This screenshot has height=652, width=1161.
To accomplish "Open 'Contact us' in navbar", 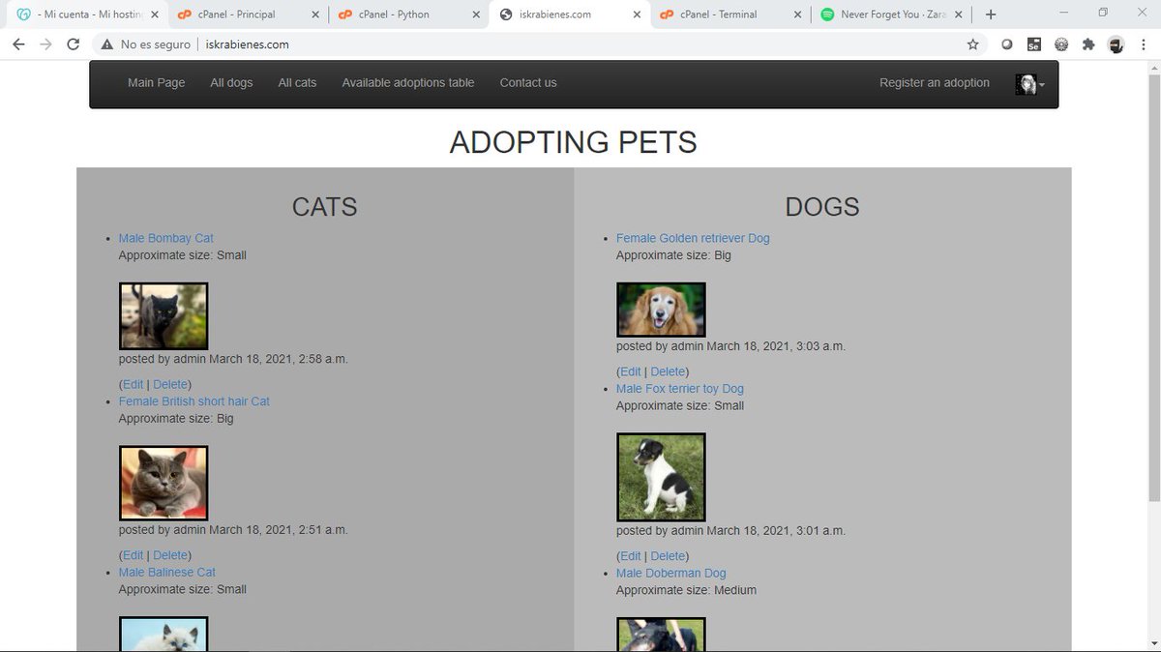I will [528, 83].
